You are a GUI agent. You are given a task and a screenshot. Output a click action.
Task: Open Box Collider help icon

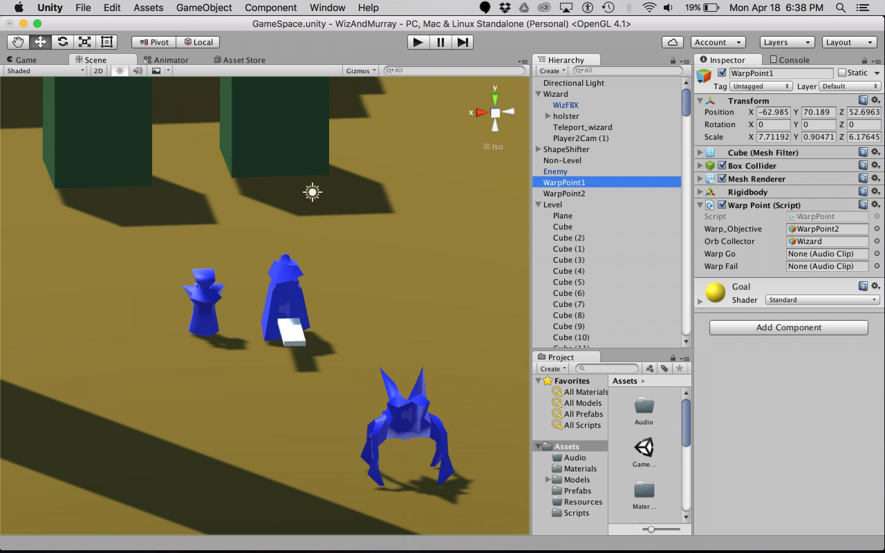tap(863, 165)
